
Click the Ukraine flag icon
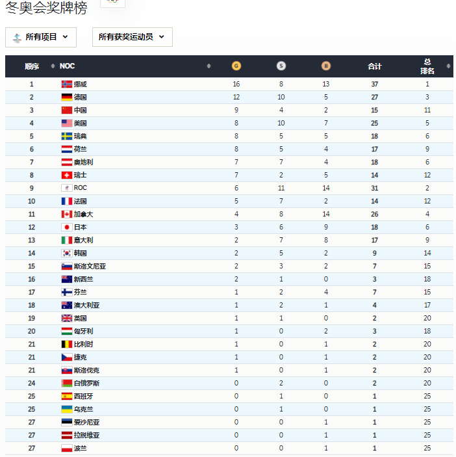pos(67,409)
